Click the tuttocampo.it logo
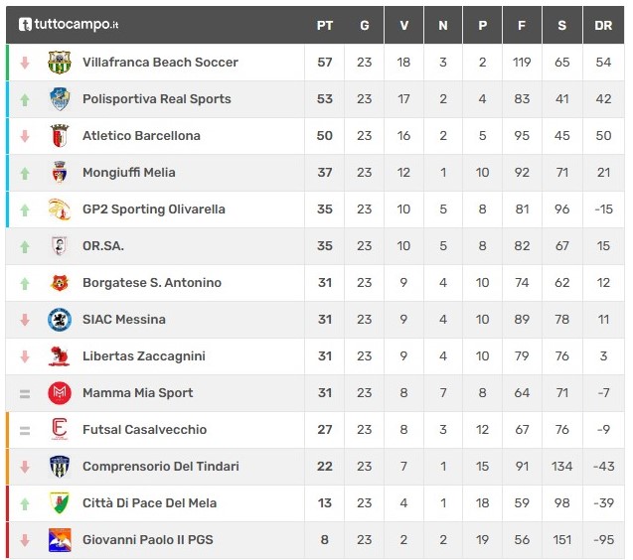Screen dimensions: 633x560 [x=69, y=24]
